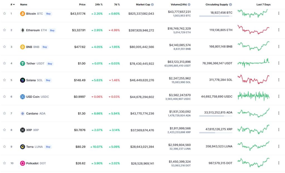Open the three-dot menu for Terra
Image resolution: width=285 pixels, height=173 pixels.
coord(279,146)
